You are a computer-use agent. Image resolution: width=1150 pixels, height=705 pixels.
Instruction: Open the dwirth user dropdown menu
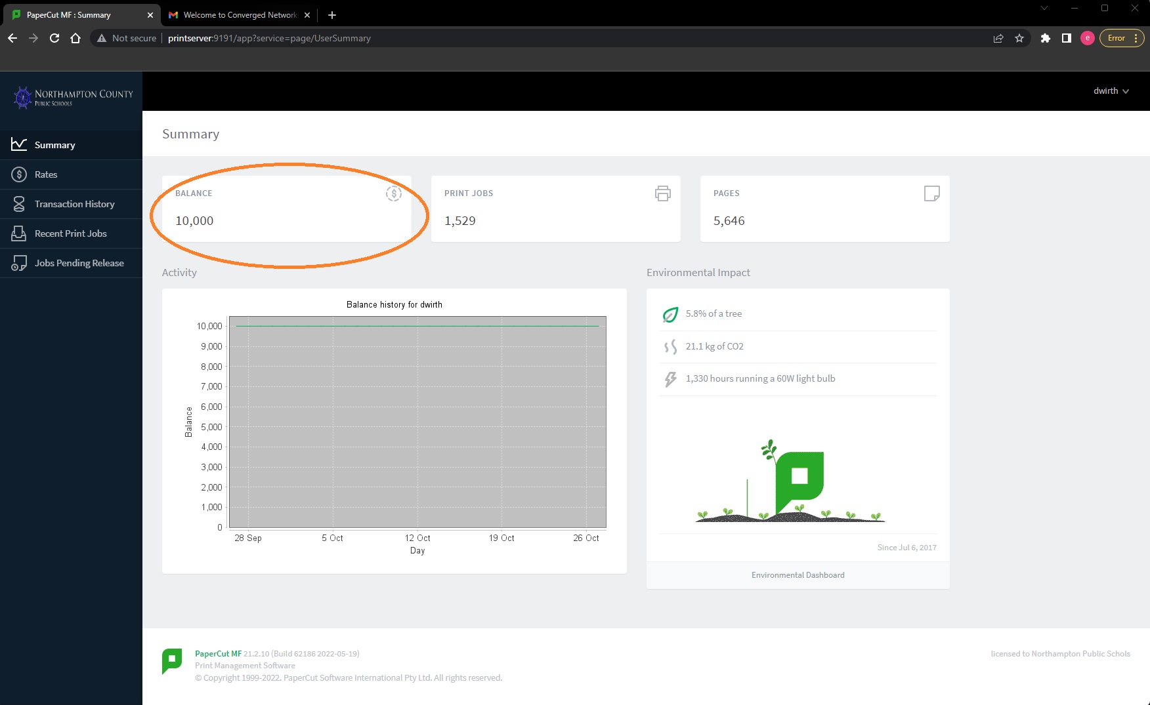click(x=1111, y=91)
